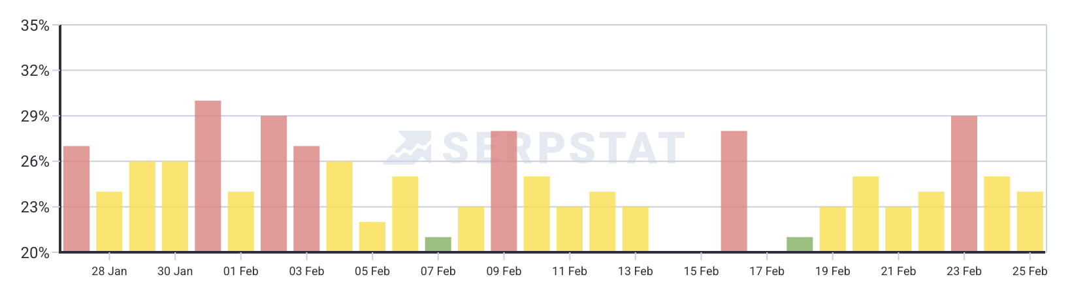The width and height of the screenshot is (1070, 298).
Task: Click the 35% y-axis label
Action: point(35,25)
